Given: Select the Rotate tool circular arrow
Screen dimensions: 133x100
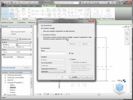Looking at the screenshot, I should click(x=59, y=15).
